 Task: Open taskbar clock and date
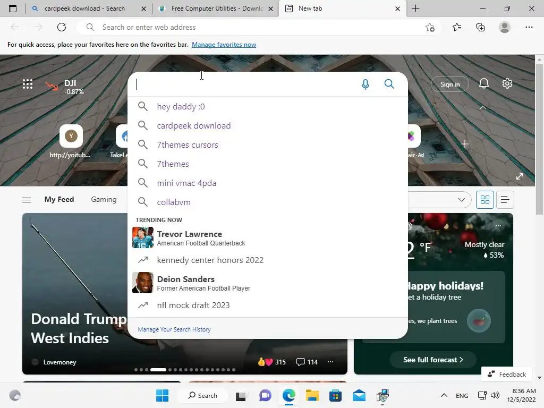tap(522, 395)
